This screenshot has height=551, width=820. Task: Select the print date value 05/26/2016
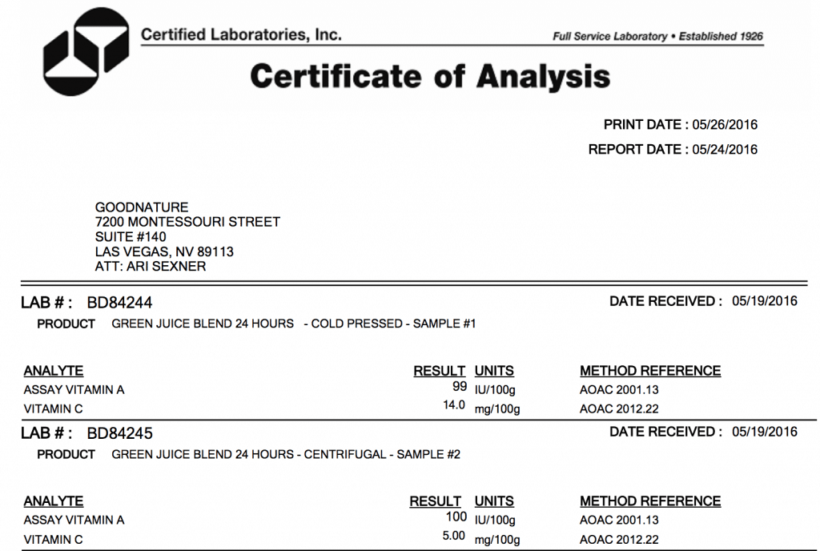point(725,124)
